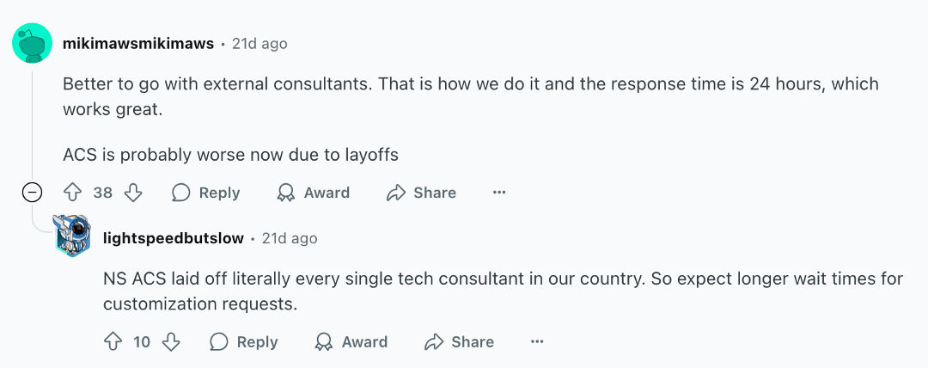Open mikimawsmikimaws user profile link
Image resolution: width=928 pixels, height=368 pixels.
coord(138,44)
